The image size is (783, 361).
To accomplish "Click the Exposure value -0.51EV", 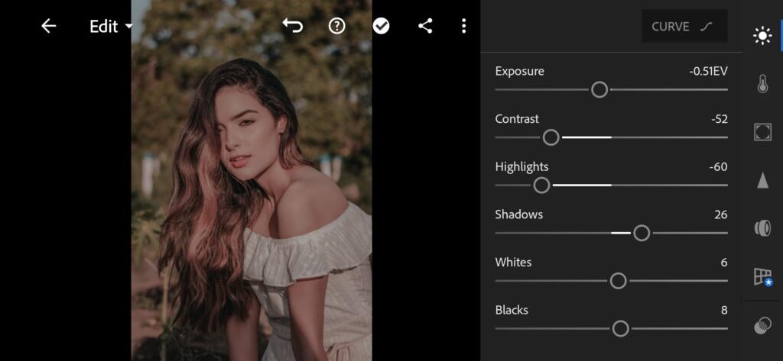I will (x=708, y=71).
